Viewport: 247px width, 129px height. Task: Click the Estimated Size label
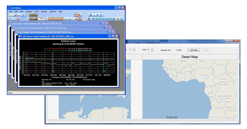click(x=166, y=50)
